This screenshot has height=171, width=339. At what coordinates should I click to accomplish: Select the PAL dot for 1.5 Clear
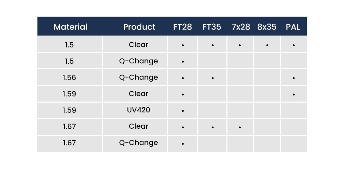click(x=293, y=45)
